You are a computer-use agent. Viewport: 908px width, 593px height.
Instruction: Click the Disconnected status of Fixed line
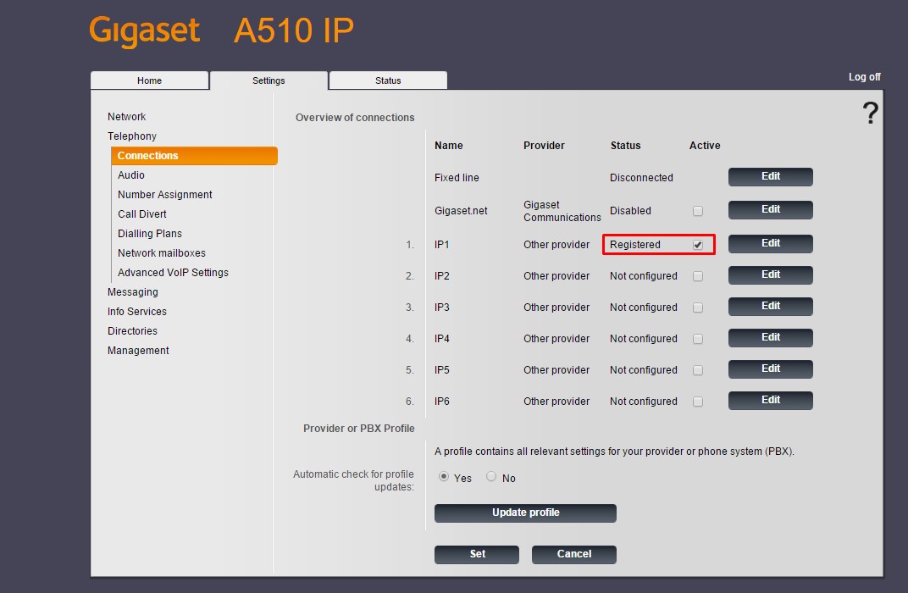tap(641, 178)
